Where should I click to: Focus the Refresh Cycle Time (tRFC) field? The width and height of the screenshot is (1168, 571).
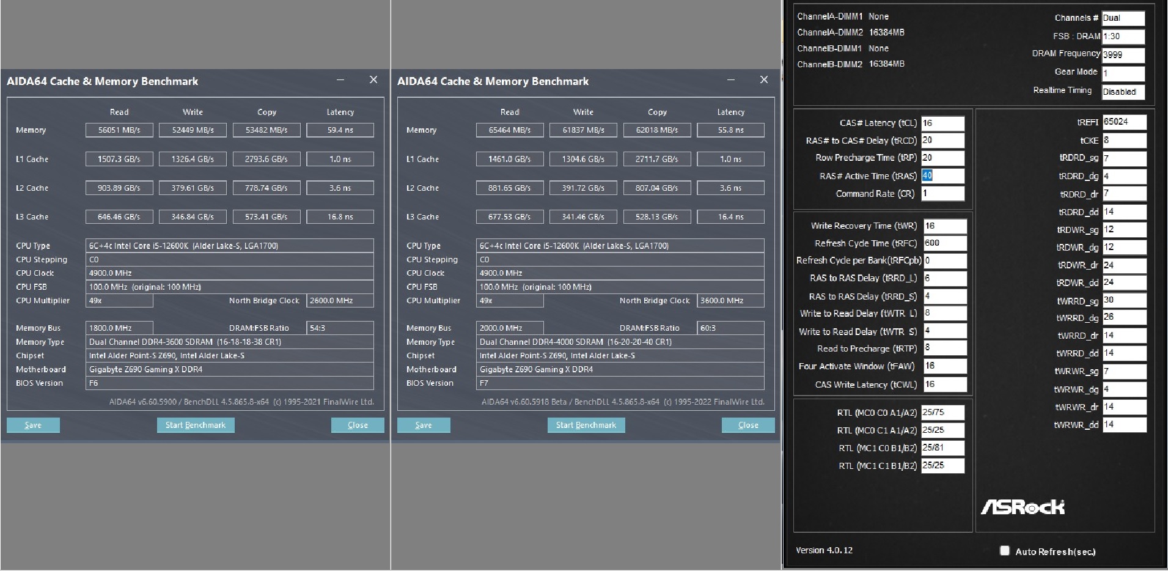[x=945, y=243]
